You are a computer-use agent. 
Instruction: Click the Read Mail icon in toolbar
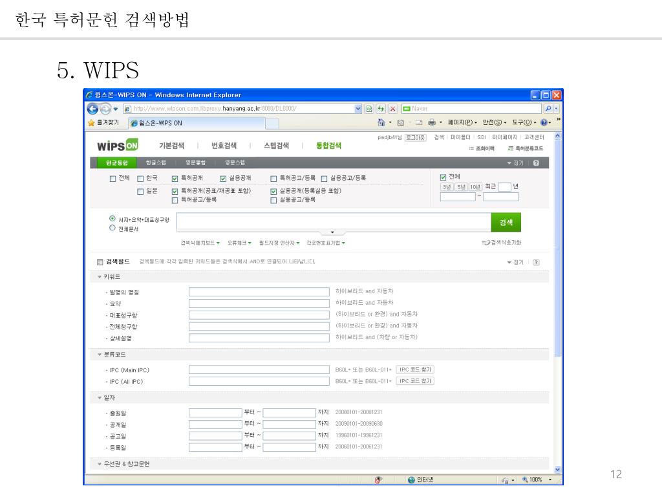pyautogui.click(x=419, y=122)
